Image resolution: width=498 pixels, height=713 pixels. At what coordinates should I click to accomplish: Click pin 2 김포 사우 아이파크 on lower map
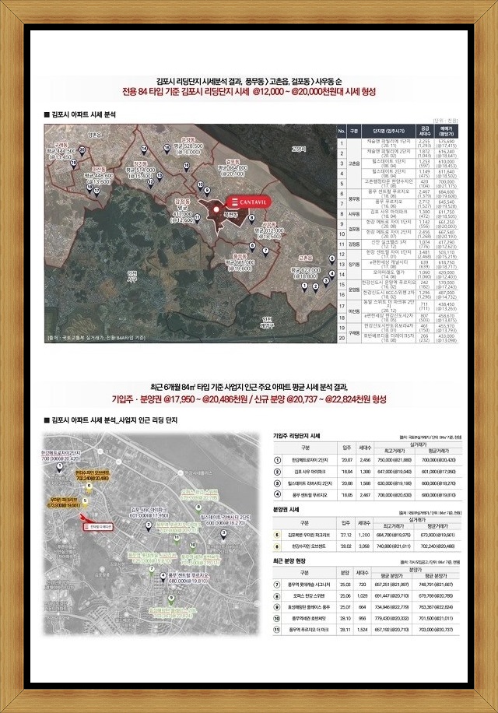[149, 525]
